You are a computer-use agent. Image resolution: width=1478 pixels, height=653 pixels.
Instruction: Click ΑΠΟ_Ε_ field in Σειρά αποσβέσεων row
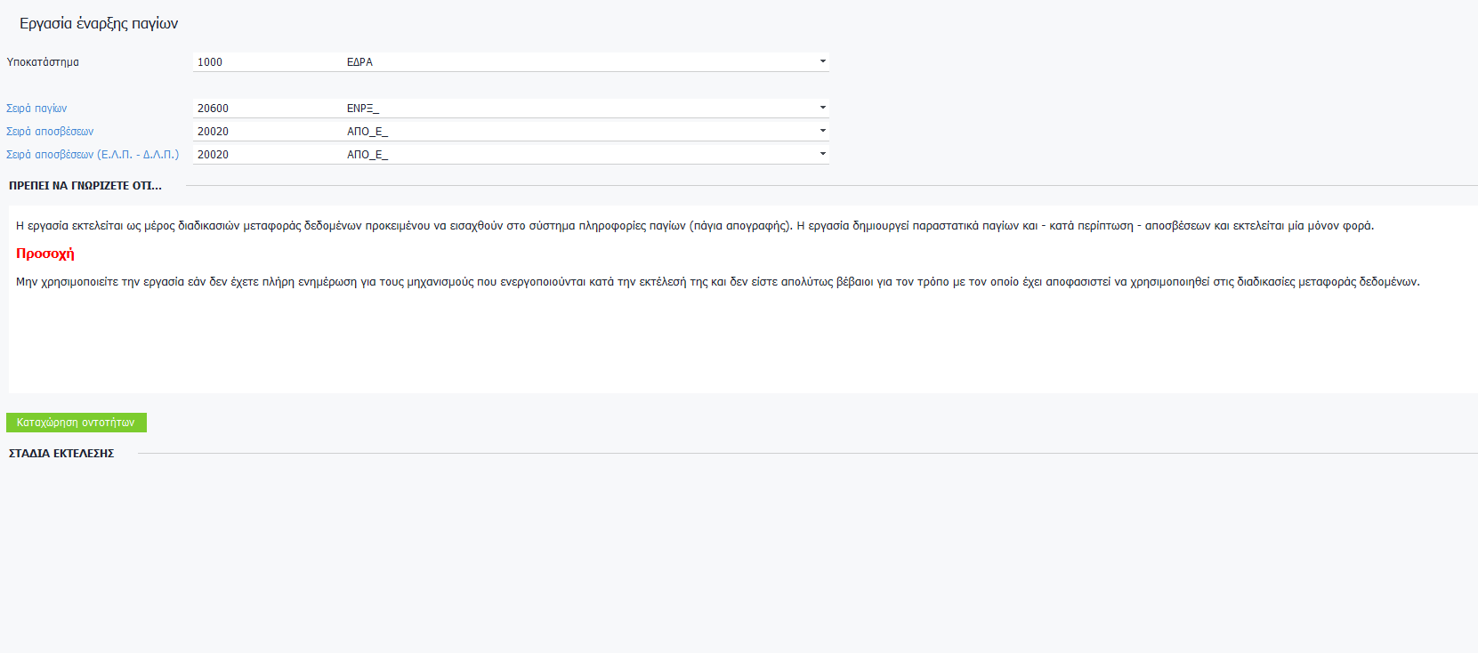coord(578,132)
